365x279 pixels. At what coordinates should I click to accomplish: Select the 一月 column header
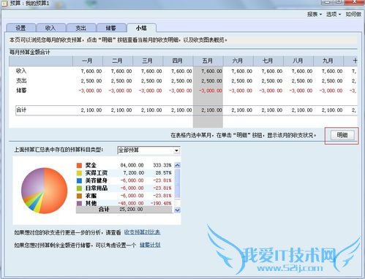tap(88, 61)
